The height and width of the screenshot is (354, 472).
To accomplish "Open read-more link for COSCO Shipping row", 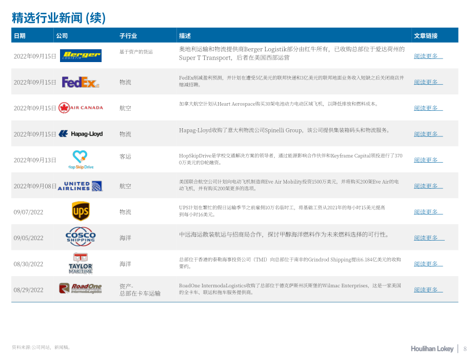I will [429, 238].
